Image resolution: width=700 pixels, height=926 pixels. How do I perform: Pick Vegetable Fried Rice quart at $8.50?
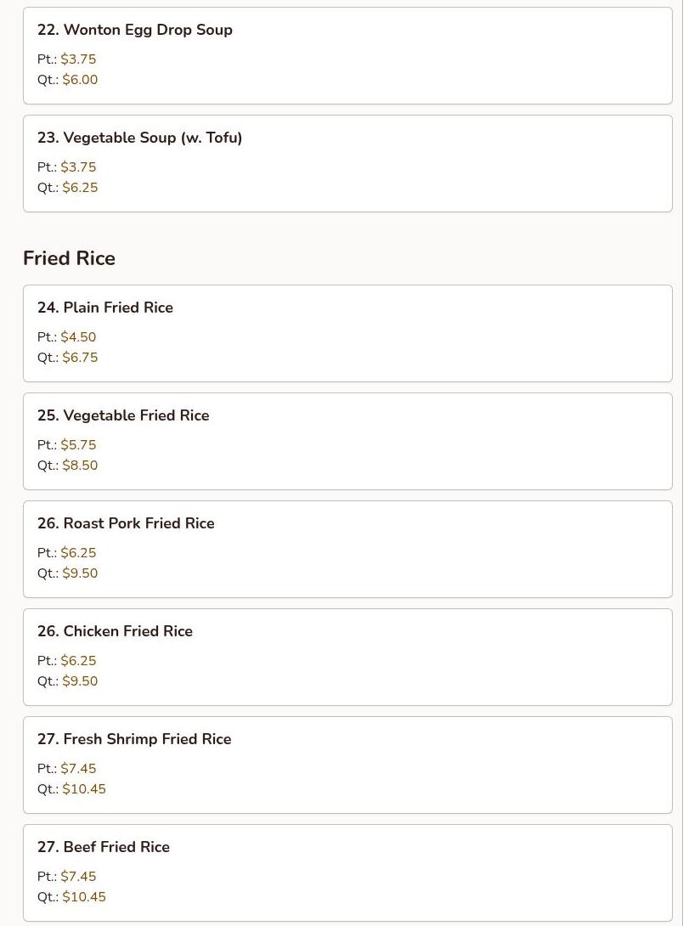click(80, 466)
